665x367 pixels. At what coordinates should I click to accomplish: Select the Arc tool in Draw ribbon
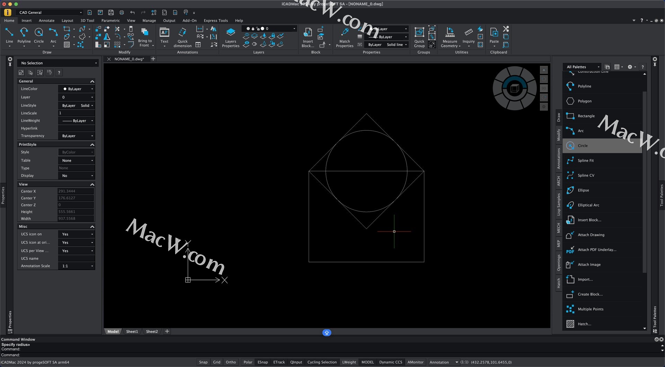point(53,35)
